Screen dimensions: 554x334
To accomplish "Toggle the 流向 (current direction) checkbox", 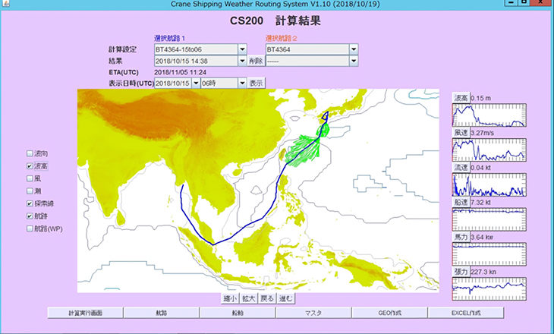I will coord(30,153).
